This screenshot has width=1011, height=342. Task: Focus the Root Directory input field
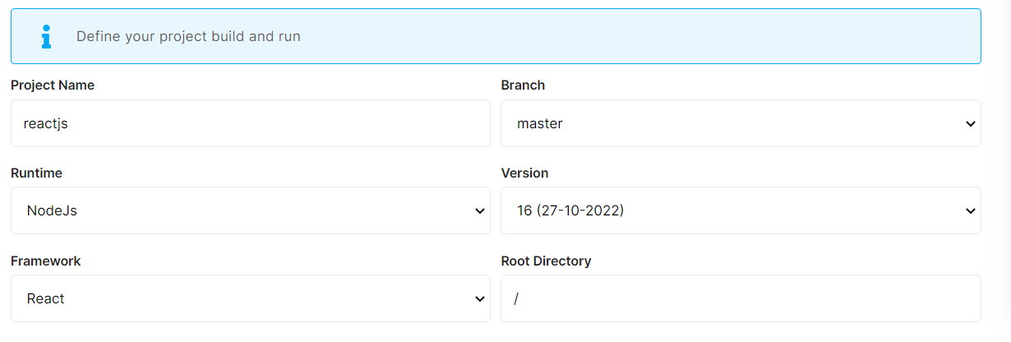pos(740,298)
